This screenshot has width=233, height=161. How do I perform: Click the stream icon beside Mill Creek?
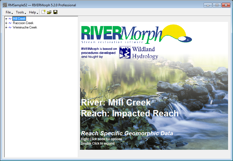[x=10, y=19]
